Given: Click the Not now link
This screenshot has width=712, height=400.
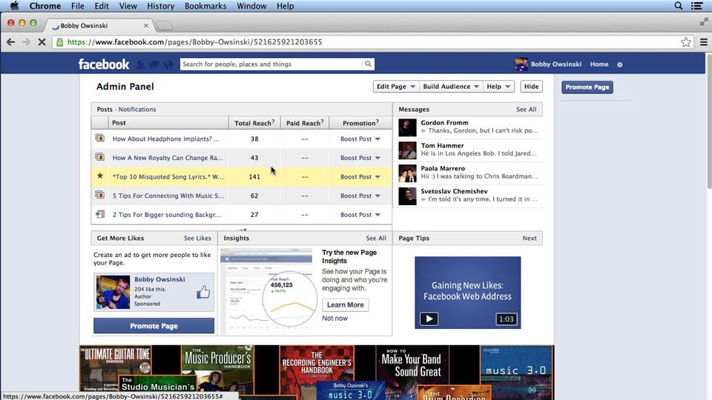Looking at the screenshot, I should click(x=334, y=319).
